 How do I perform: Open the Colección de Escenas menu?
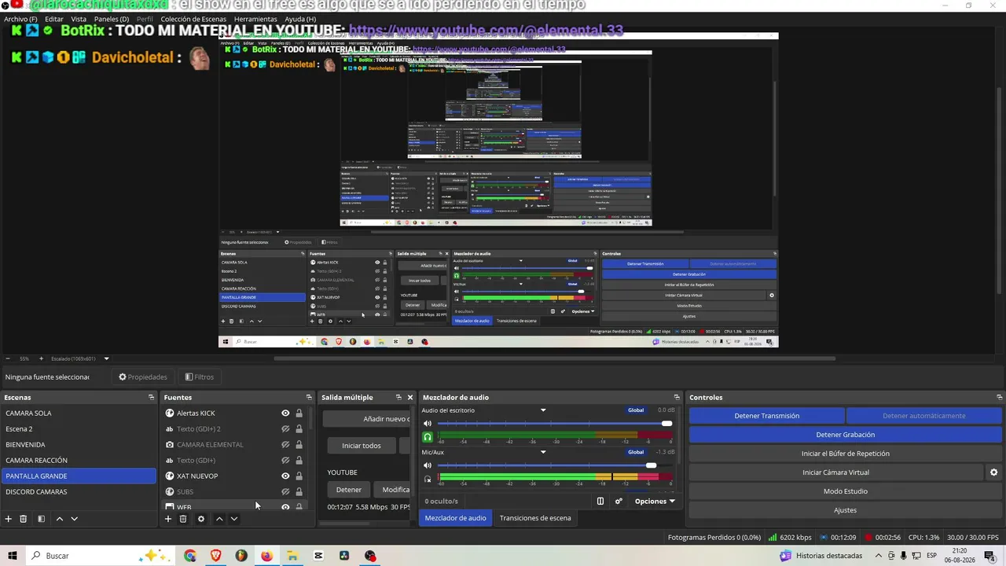(193, 19)
